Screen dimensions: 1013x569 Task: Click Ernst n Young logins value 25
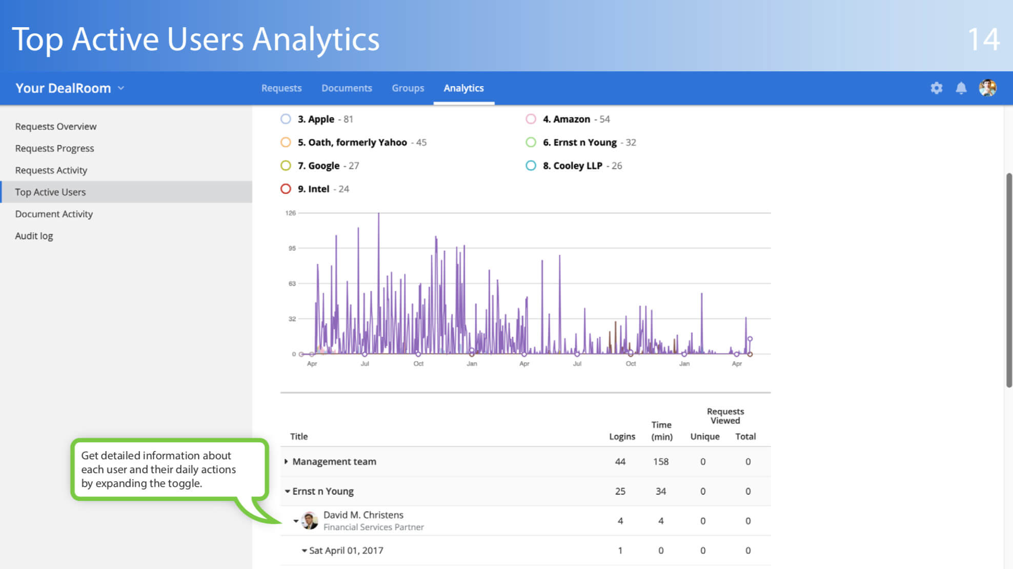pos(620,492)
